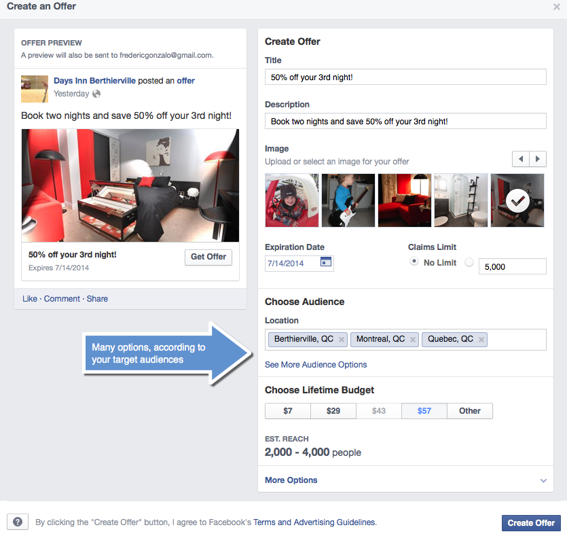Click the Yesterday timestamp in preview
567x536 pixels.
[x=71, y=94]
